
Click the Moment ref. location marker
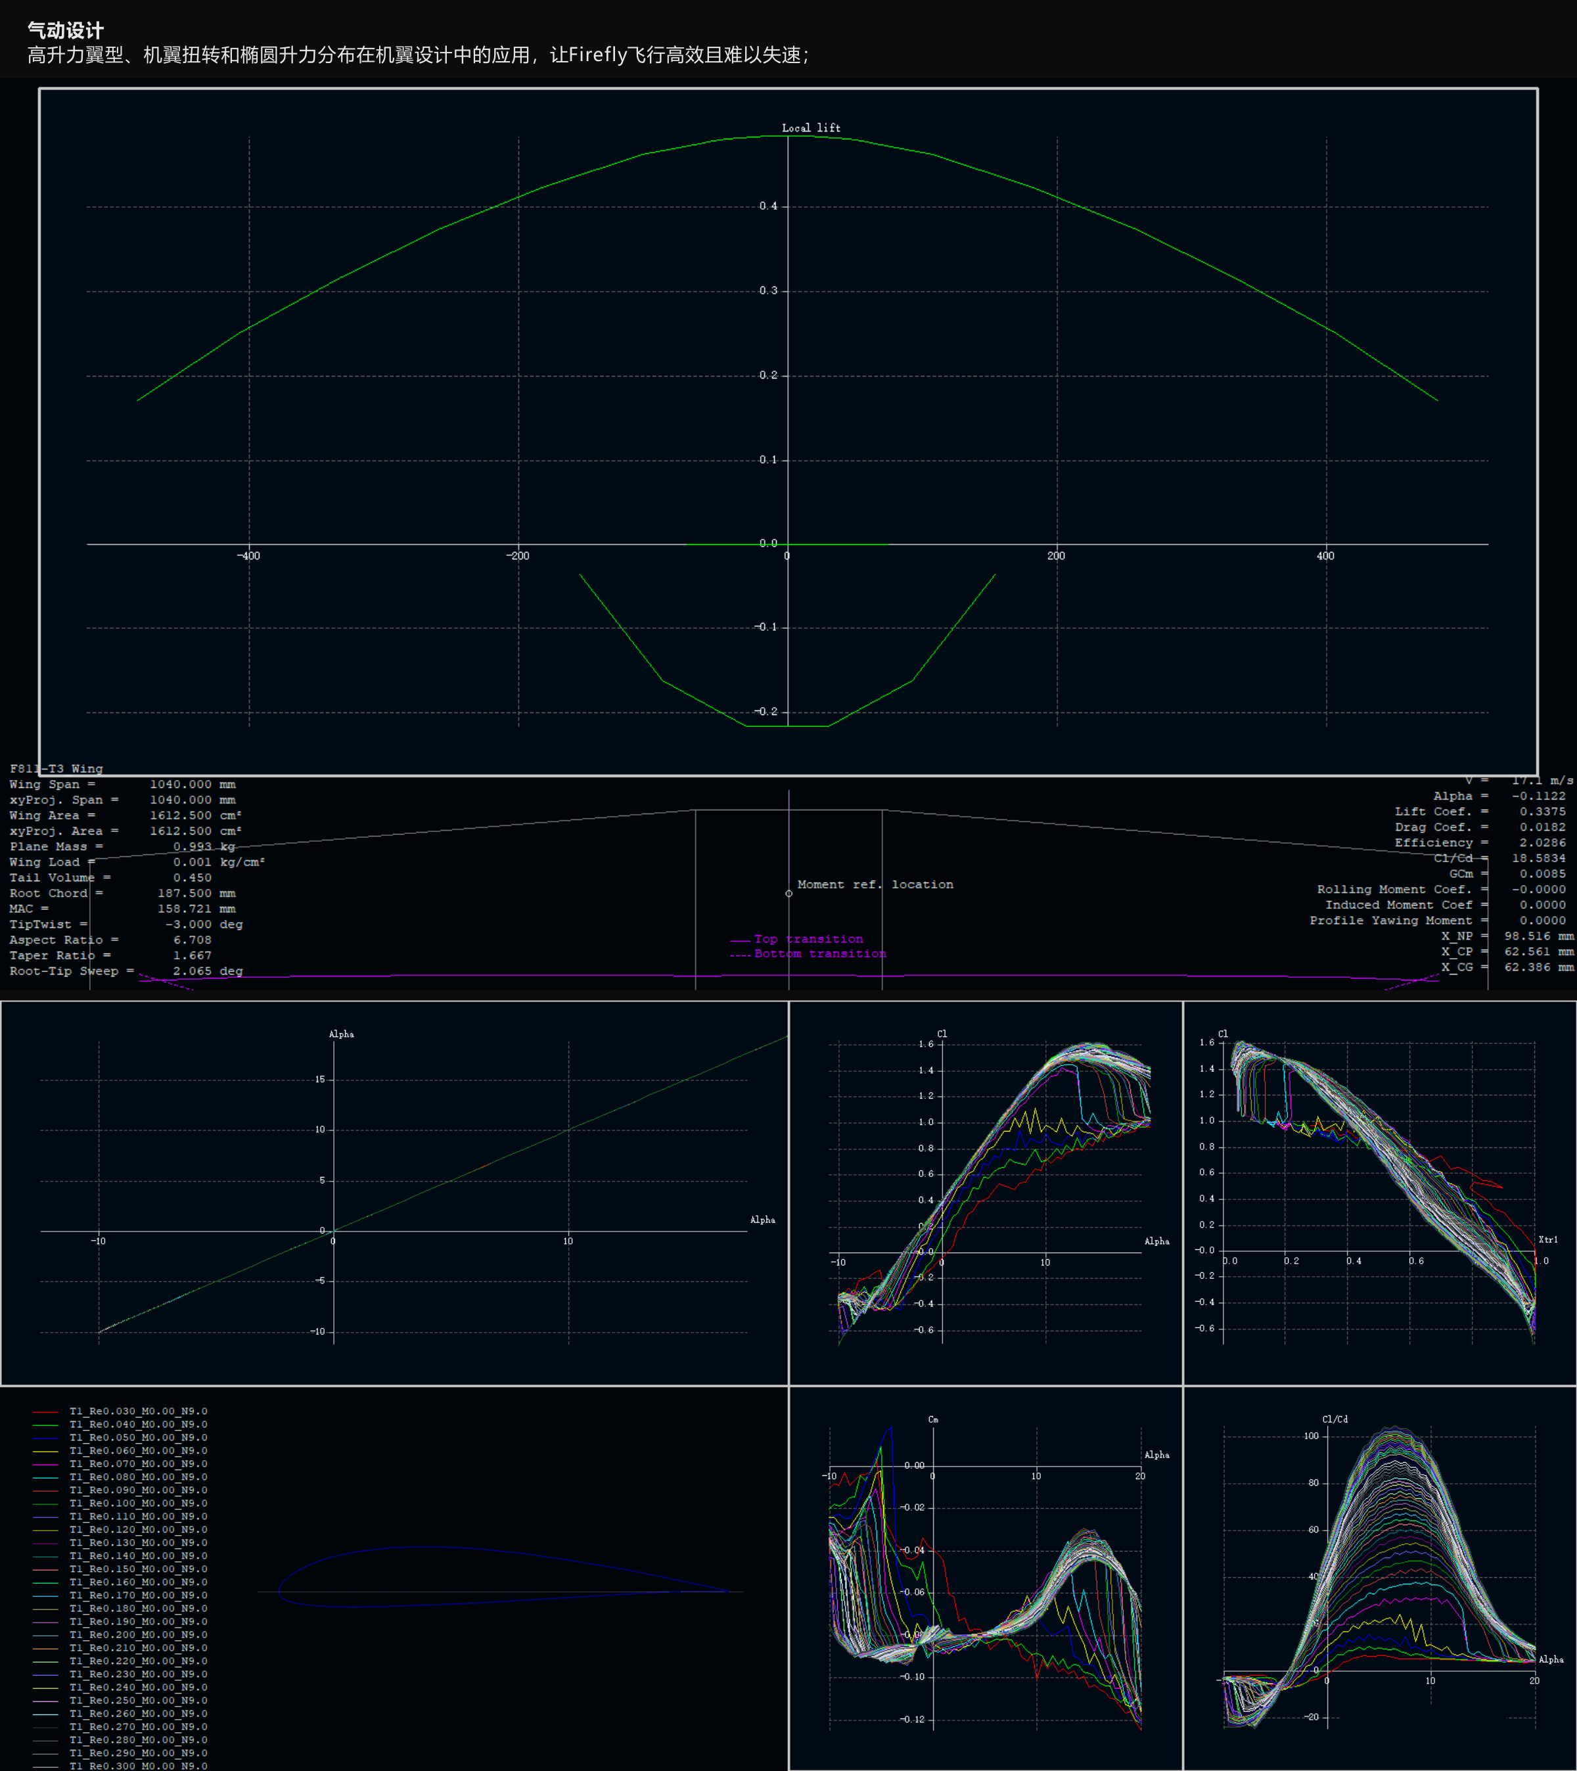click(788, 893)
